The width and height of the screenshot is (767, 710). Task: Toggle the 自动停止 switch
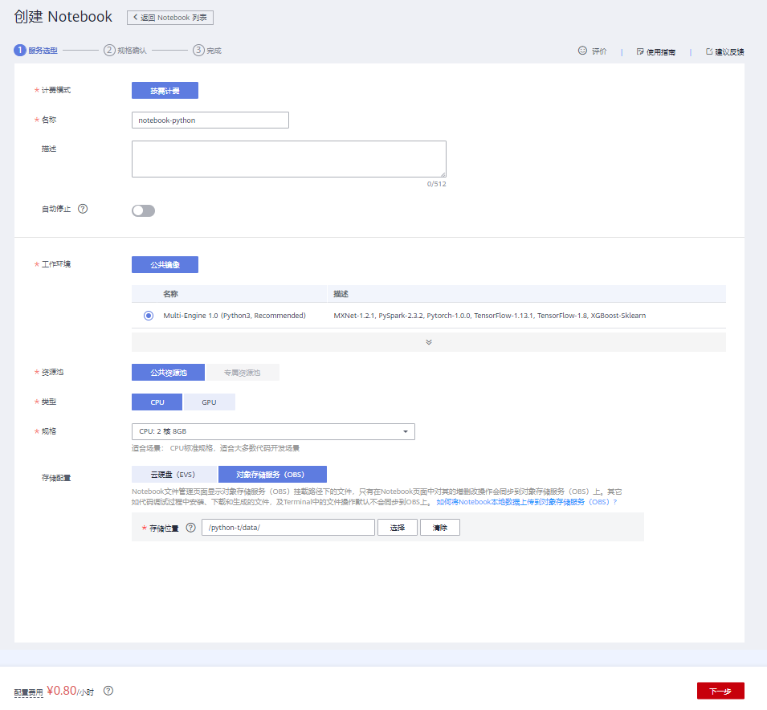click(143, 210)
